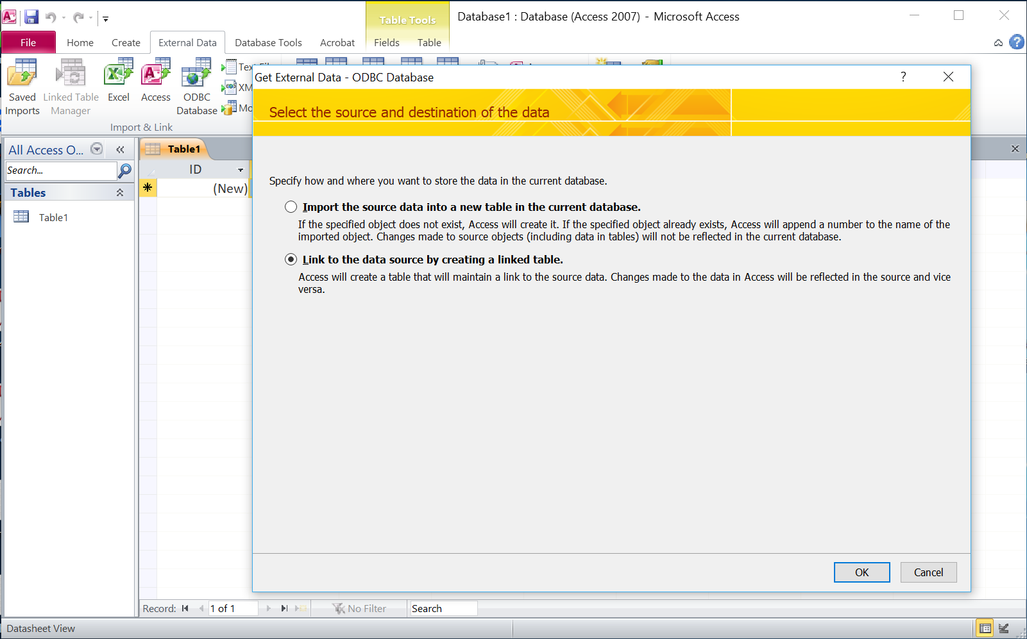Click Cancel in the ODBC dialog

pos(928,572)
